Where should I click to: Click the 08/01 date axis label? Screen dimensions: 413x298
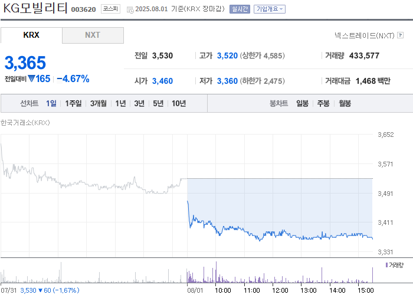[x=195, y=290]
